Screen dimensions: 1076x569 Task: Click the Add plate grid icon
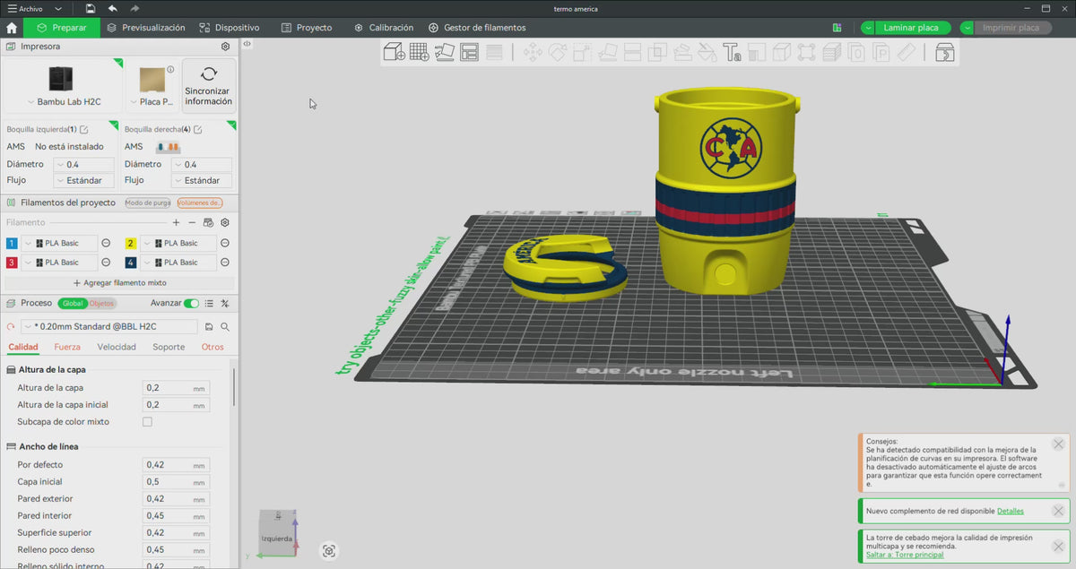(x=419, y=52)
